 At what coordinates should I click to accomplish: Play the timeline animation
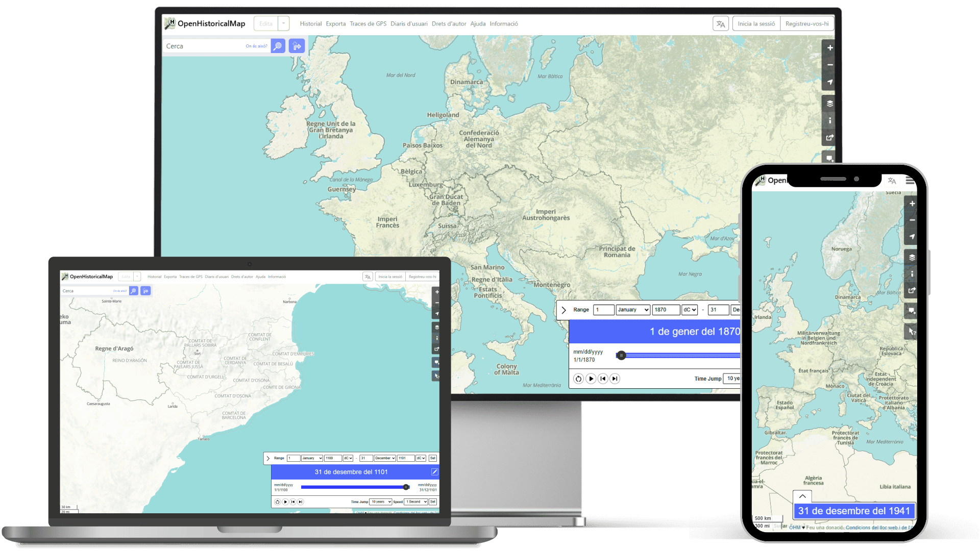tap(591, 378)
